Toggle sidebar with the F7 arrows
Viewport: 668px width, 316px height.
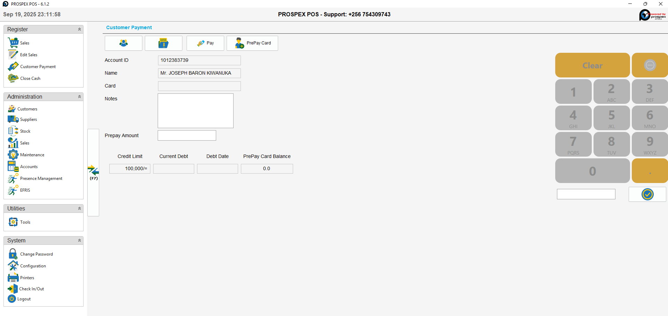point(93,172)
